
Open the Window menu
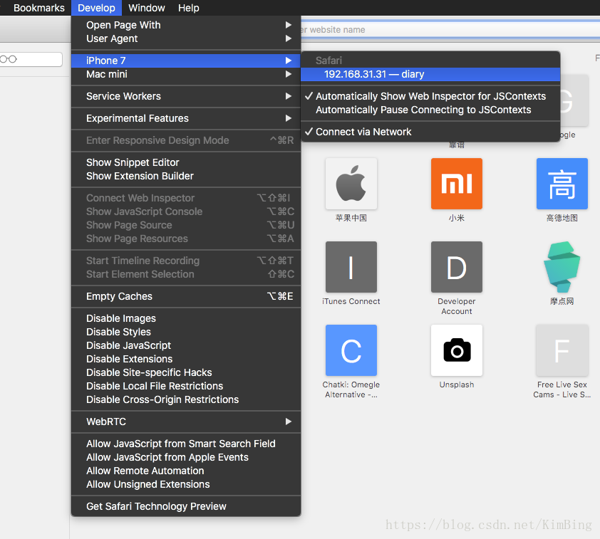147,8
